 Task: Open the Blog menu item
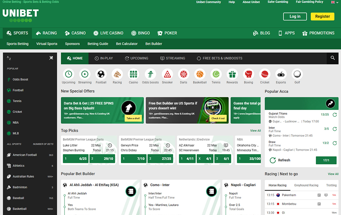coord(262,33)
